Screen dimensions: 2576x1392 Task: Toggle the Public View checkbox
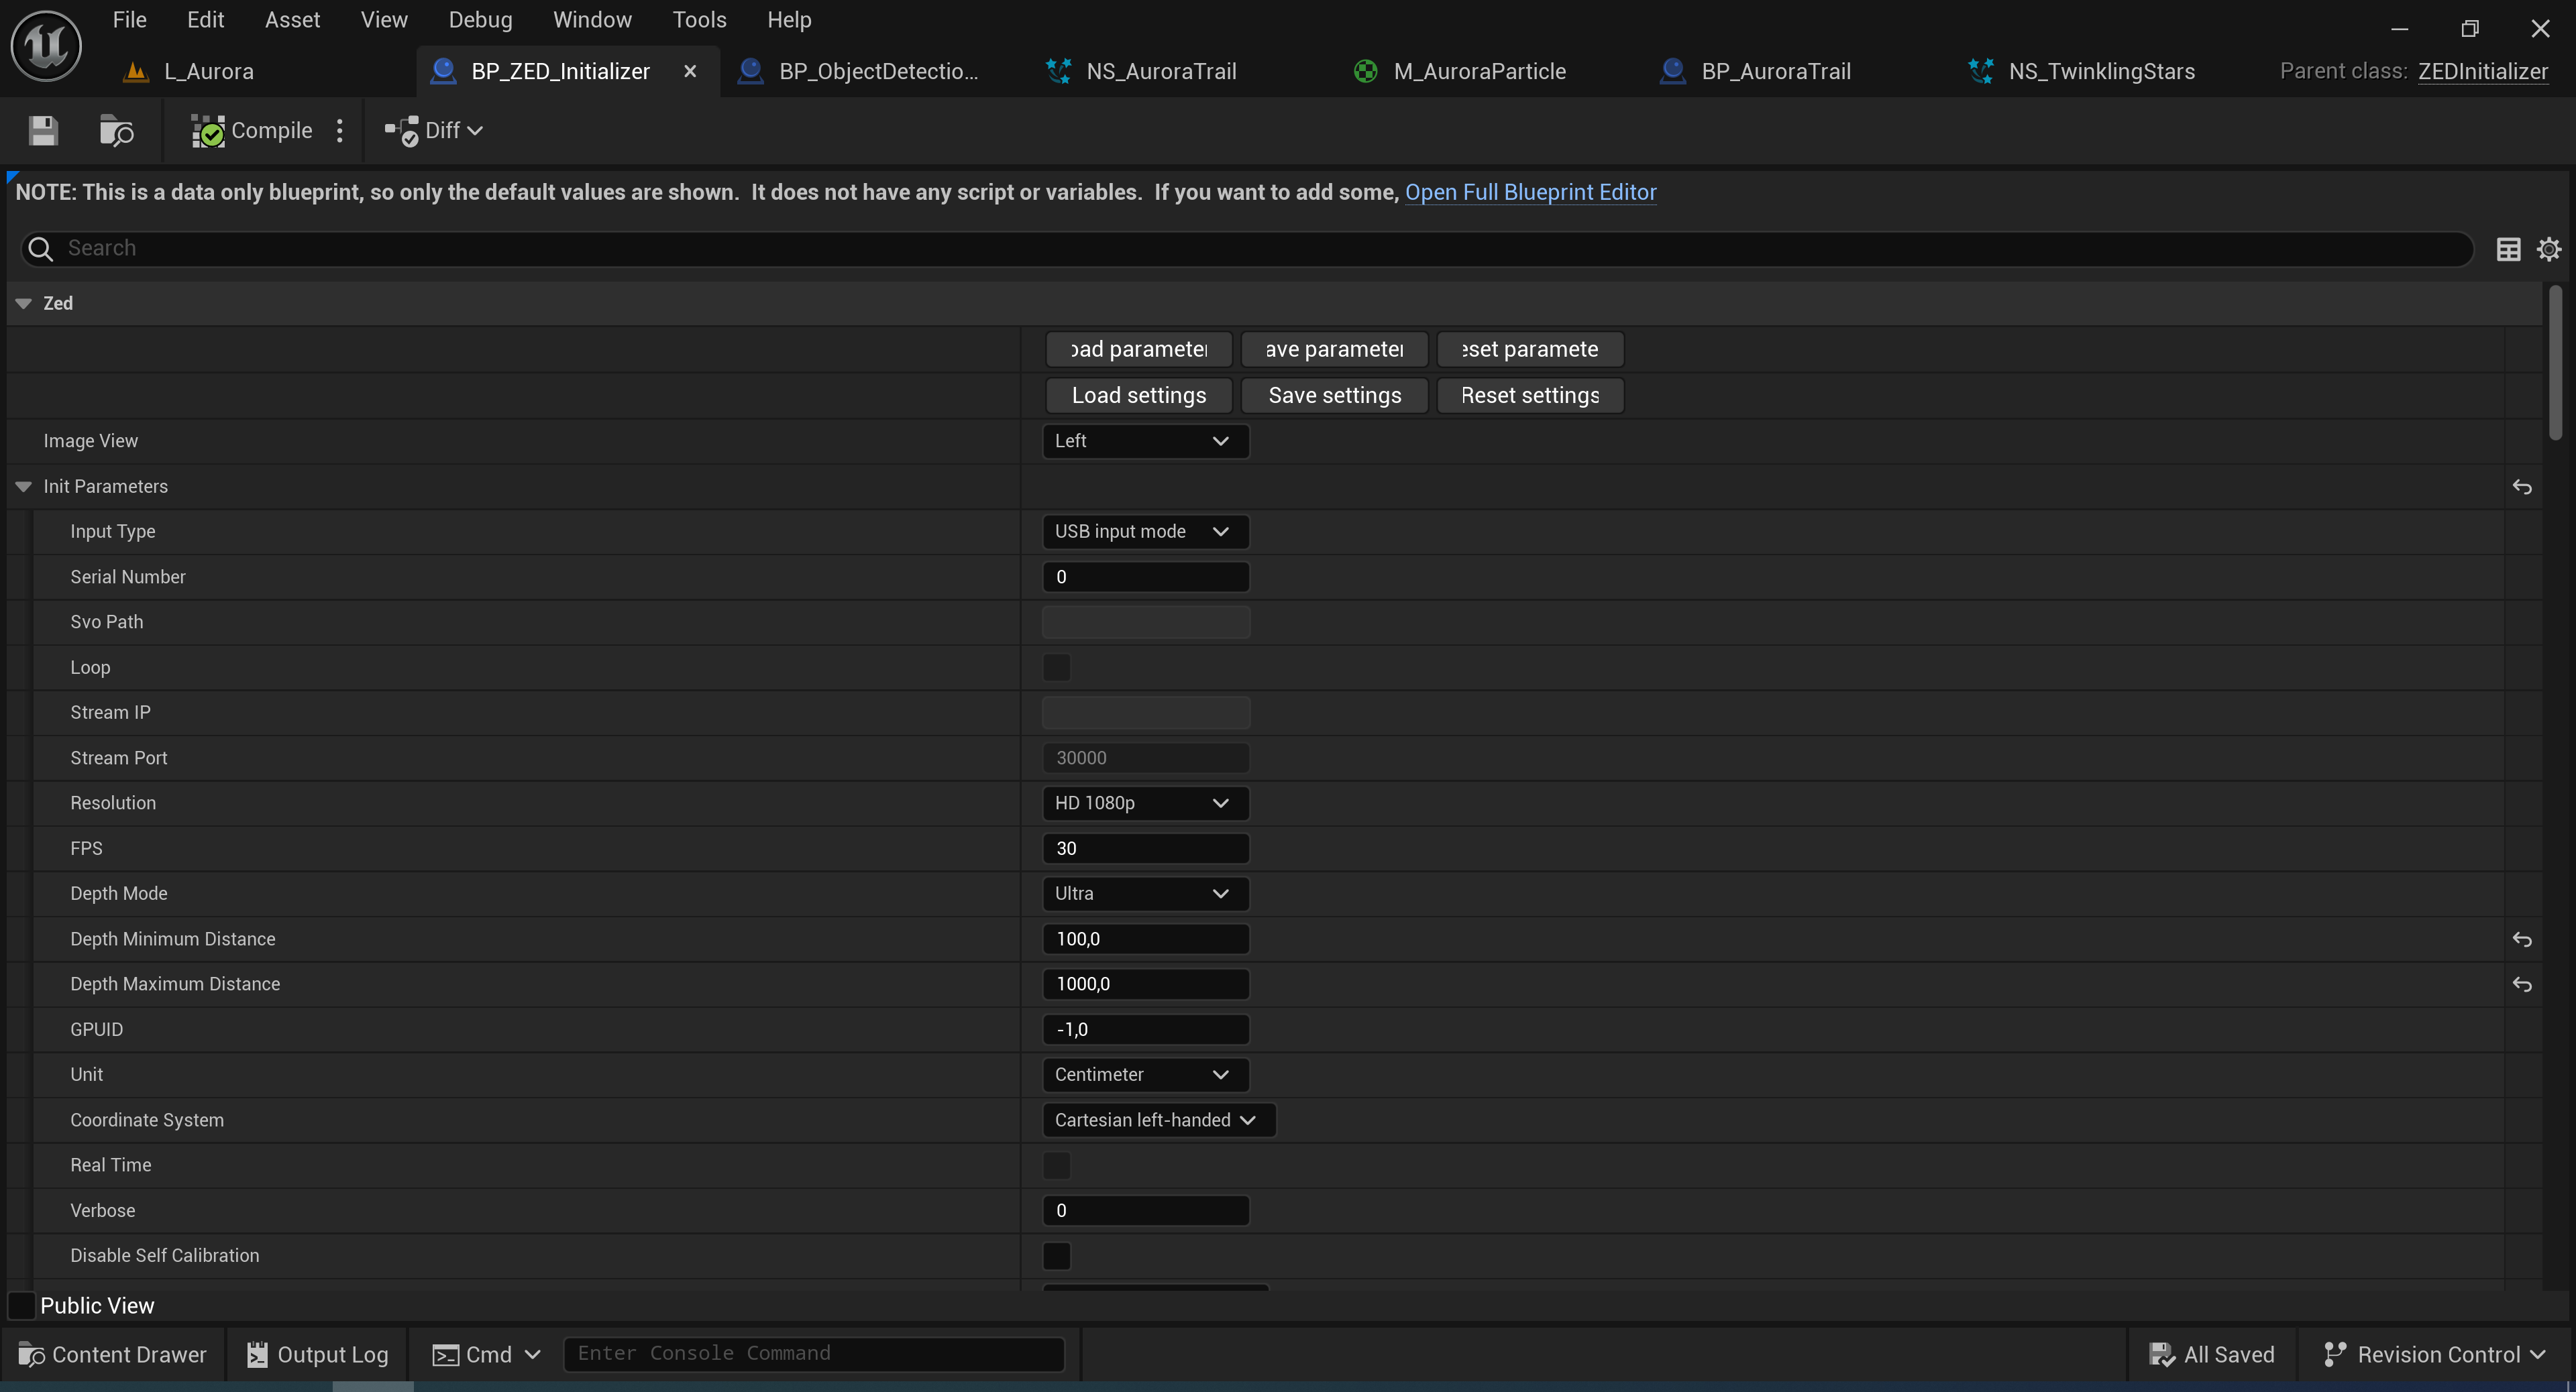click(21, 1306)
